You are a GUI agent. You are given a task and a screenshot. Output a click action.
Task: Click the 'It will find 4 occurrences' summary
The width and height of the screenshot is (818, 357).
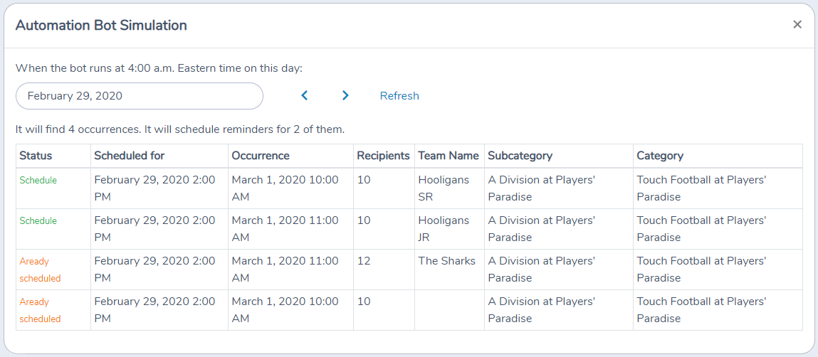(180, 129)
